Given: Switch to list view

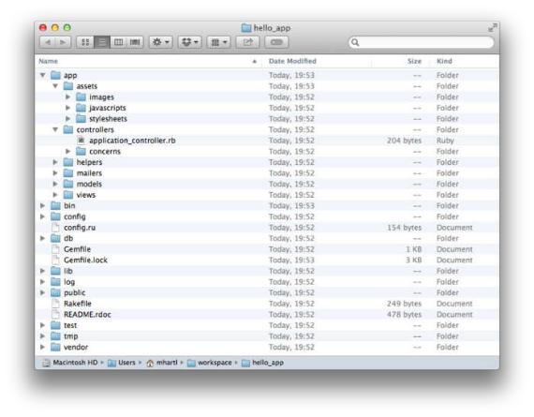Looking at the screenshot, I should [x=102, y=42].
